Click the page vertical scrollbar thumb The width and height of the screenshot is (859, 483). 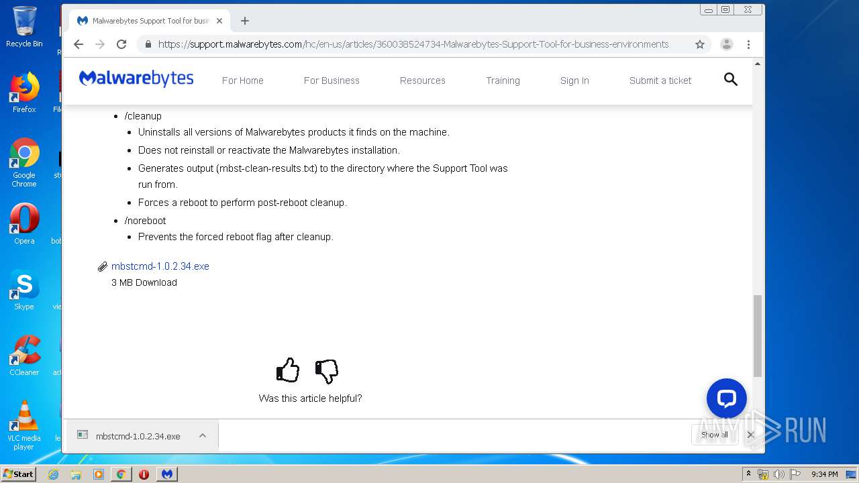758,335
